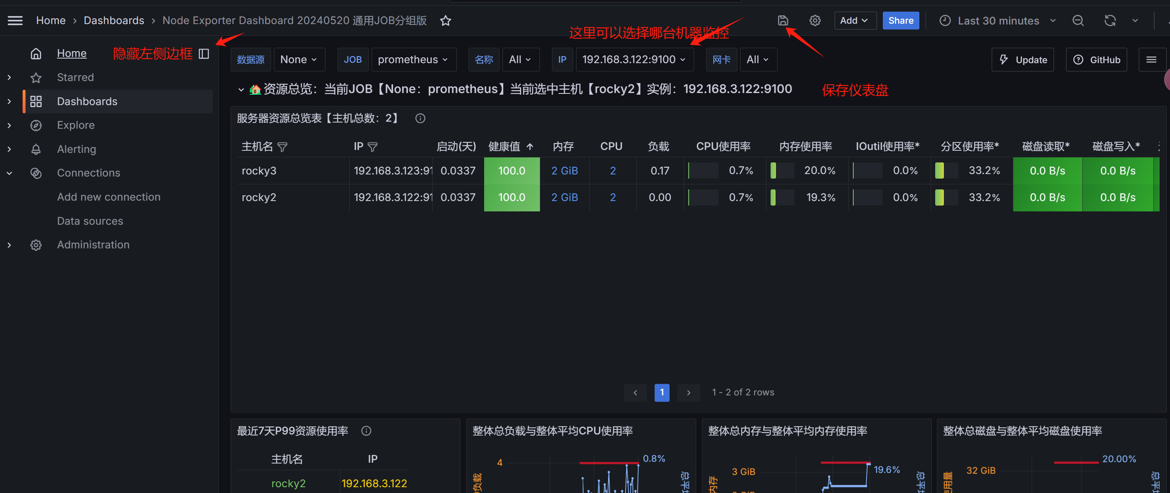Viewport: 1170px width, 493px height.
Task: Click the save dashboard icon
Action: pos(783,20)
